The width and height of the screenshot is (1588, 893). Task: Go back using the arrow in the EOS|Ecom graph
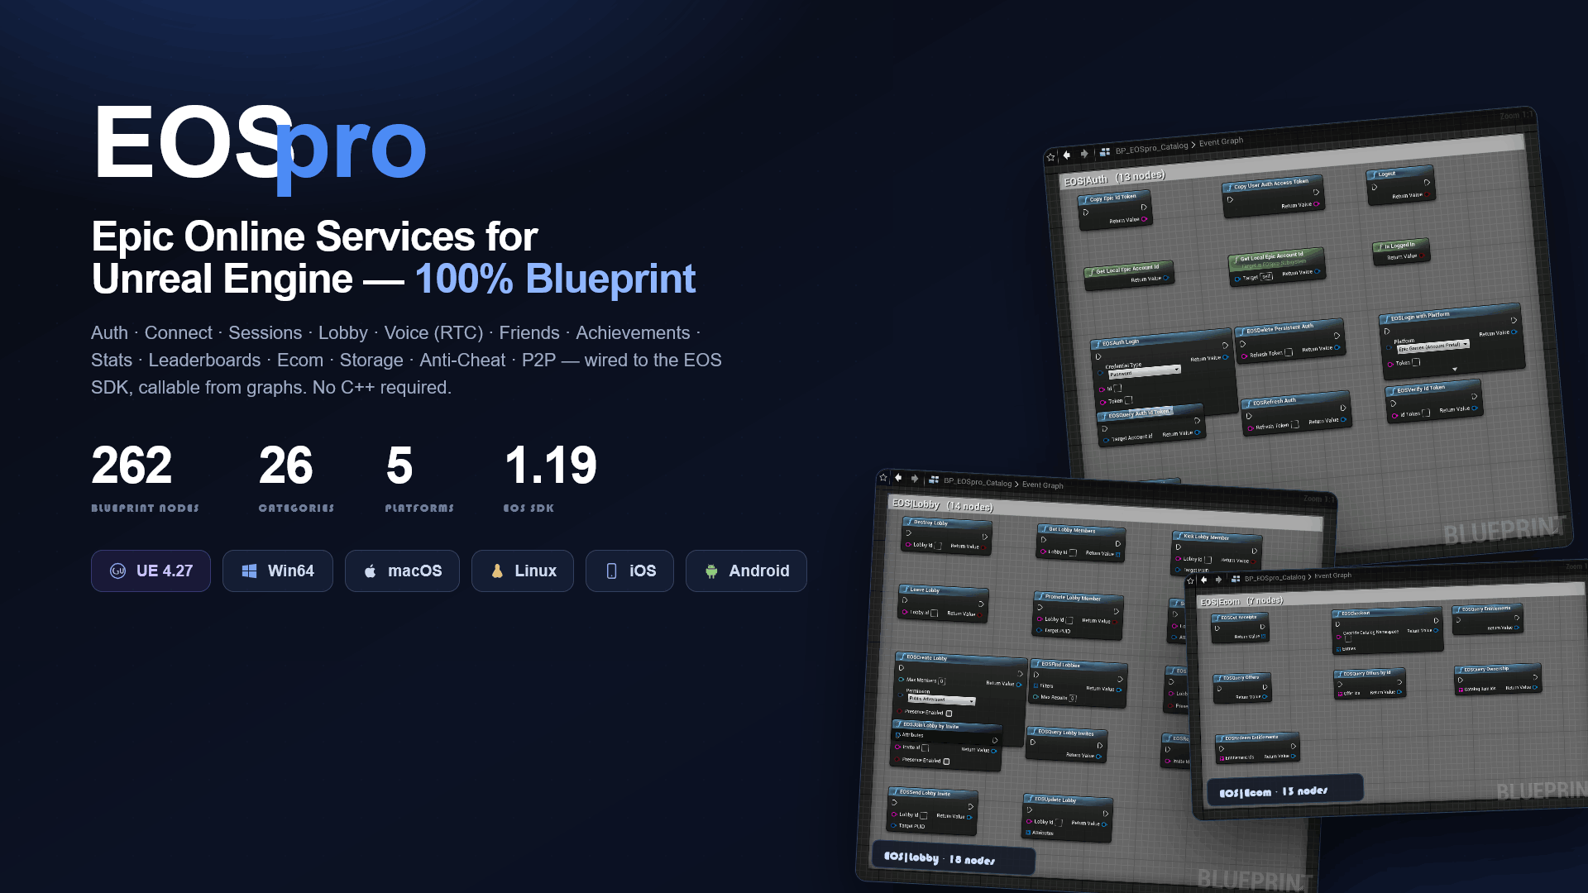(x=1204, y=580)
